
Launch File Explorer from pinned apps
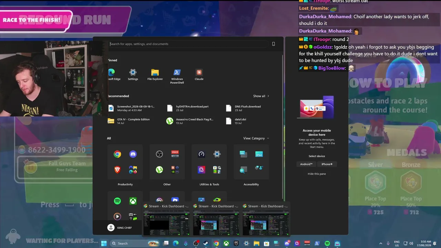(x=155, y=74)
